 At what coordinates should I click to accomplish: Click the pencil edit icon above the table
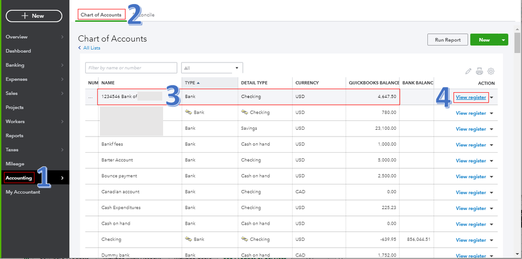click(468, 71)
